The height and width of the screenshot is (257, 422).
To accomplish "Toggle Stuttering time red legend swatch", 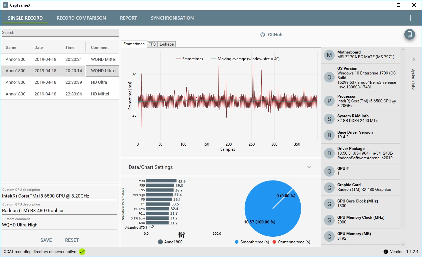I will tap(275, 242).
